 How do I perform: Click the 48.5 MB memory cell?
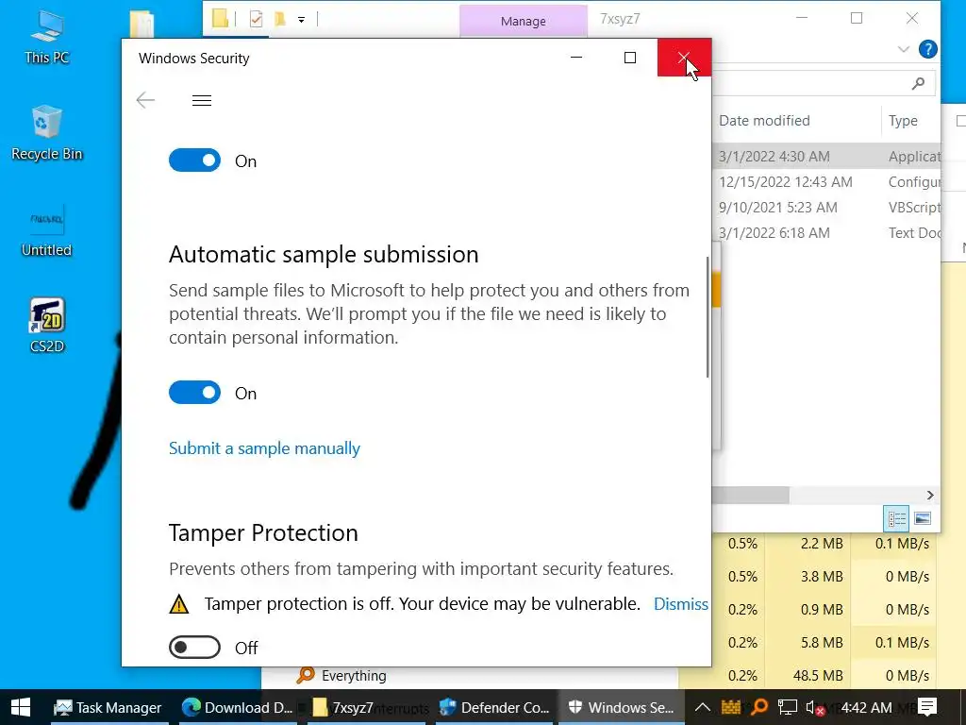[818, 676]
